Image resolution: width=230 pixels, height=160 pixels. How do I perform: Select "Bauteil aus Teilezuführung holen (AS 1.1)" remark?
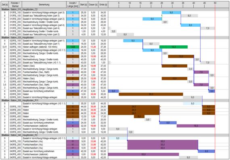42,63
